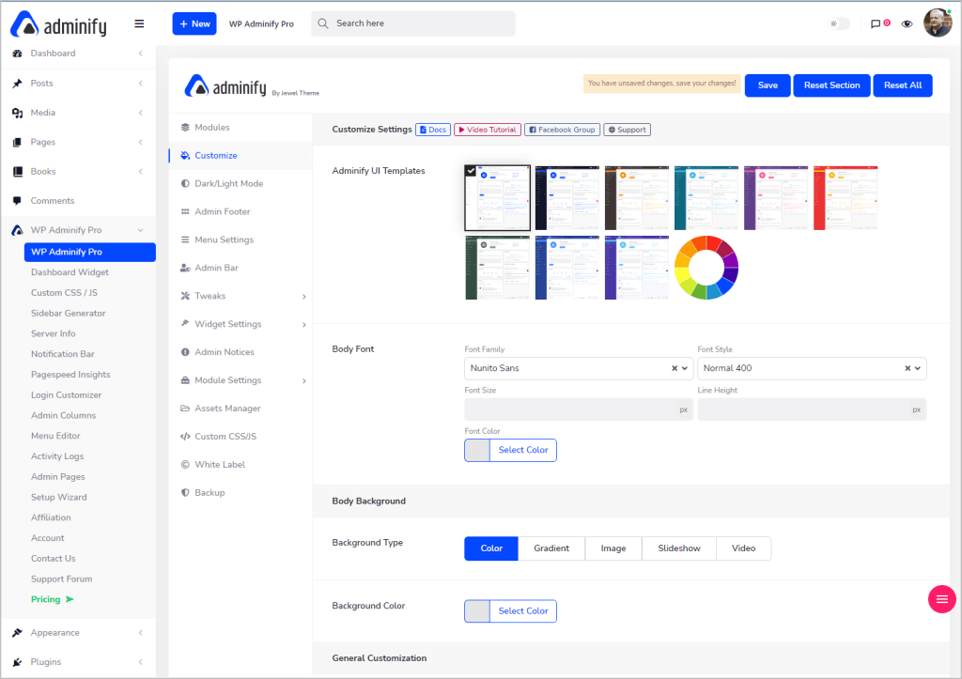The width and height of the screenshot is (962, 679).
Task: Open the Activity Logs submenu item
Action: [x=57, y=456]
